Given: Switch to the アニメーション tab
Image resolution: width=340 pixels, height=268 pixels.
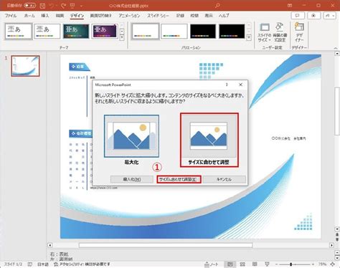Looking at the screenshot, I should [129, 16].
